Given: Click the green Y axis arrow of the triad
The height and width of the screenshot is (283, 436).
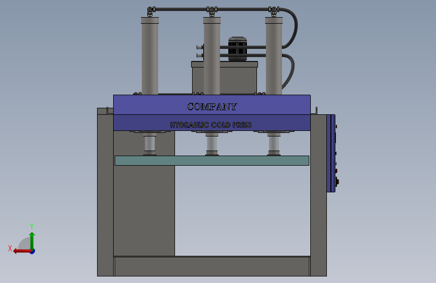Looking at the screenshot, I should 32,241.
